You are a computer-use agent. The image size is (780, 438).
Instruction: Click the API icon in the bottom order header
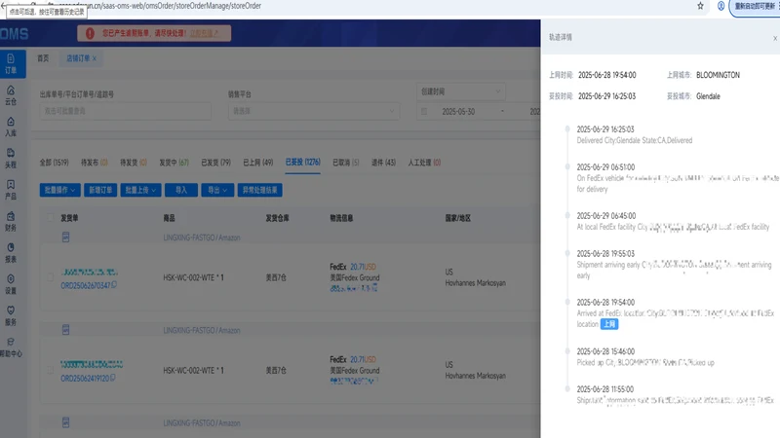coord(65,422)
